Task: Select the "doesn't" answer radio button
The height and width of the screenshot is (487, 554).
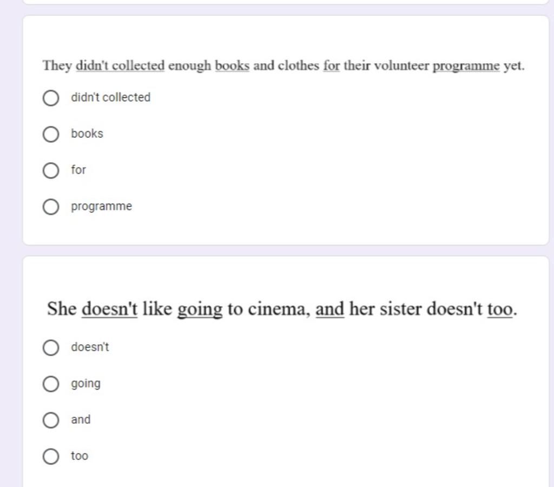Action: 51,348
